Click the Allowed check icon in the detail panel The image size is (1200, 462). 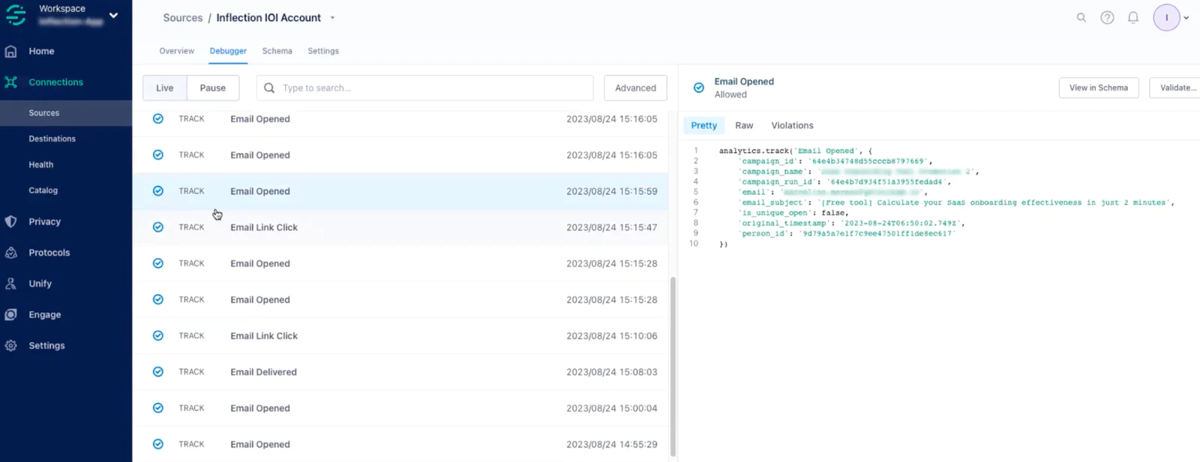pos(699,88)
